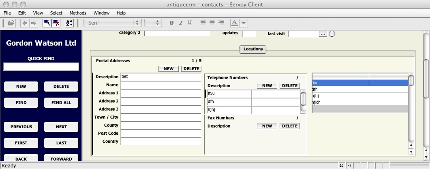The height and width of the screenshot is (169, 430).
Task: Toggle italic formatting
Action: (181, 23)
